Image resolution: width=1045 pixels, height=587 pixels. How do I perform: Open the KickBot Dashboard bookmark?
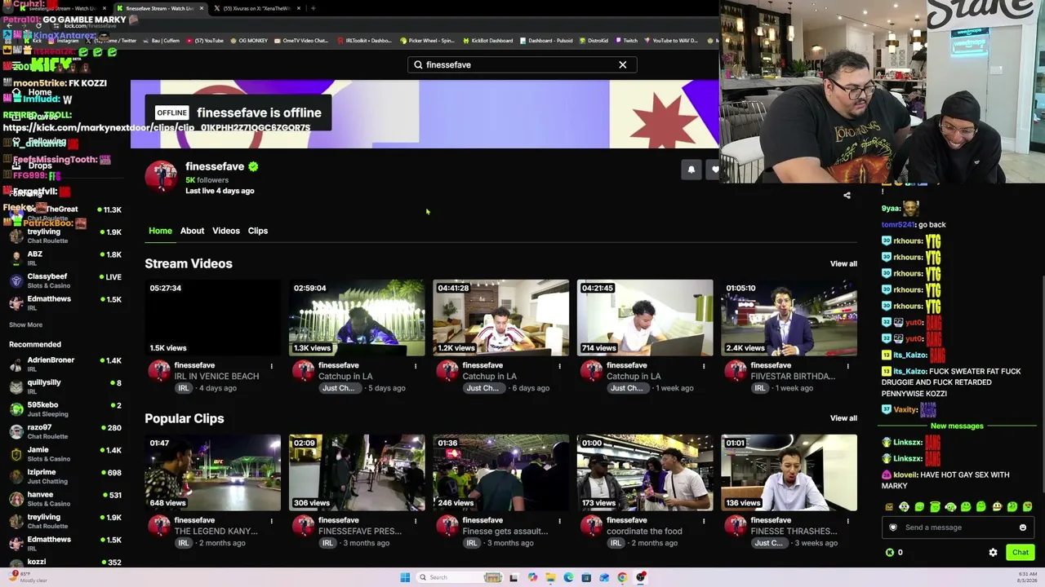(487, 41)
